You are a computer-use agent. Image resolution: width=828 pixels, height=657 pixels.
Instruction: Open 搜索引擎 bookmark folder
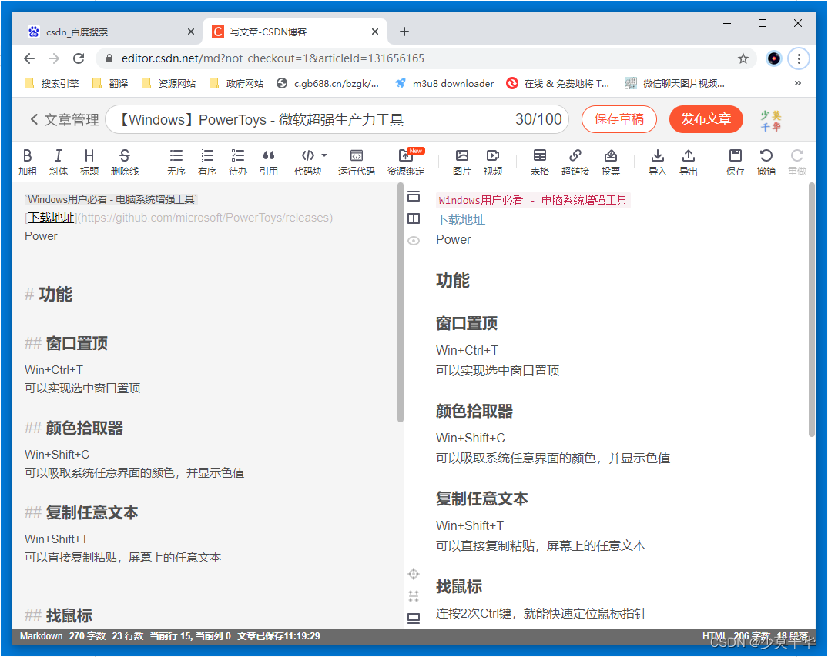pos(52,83)
